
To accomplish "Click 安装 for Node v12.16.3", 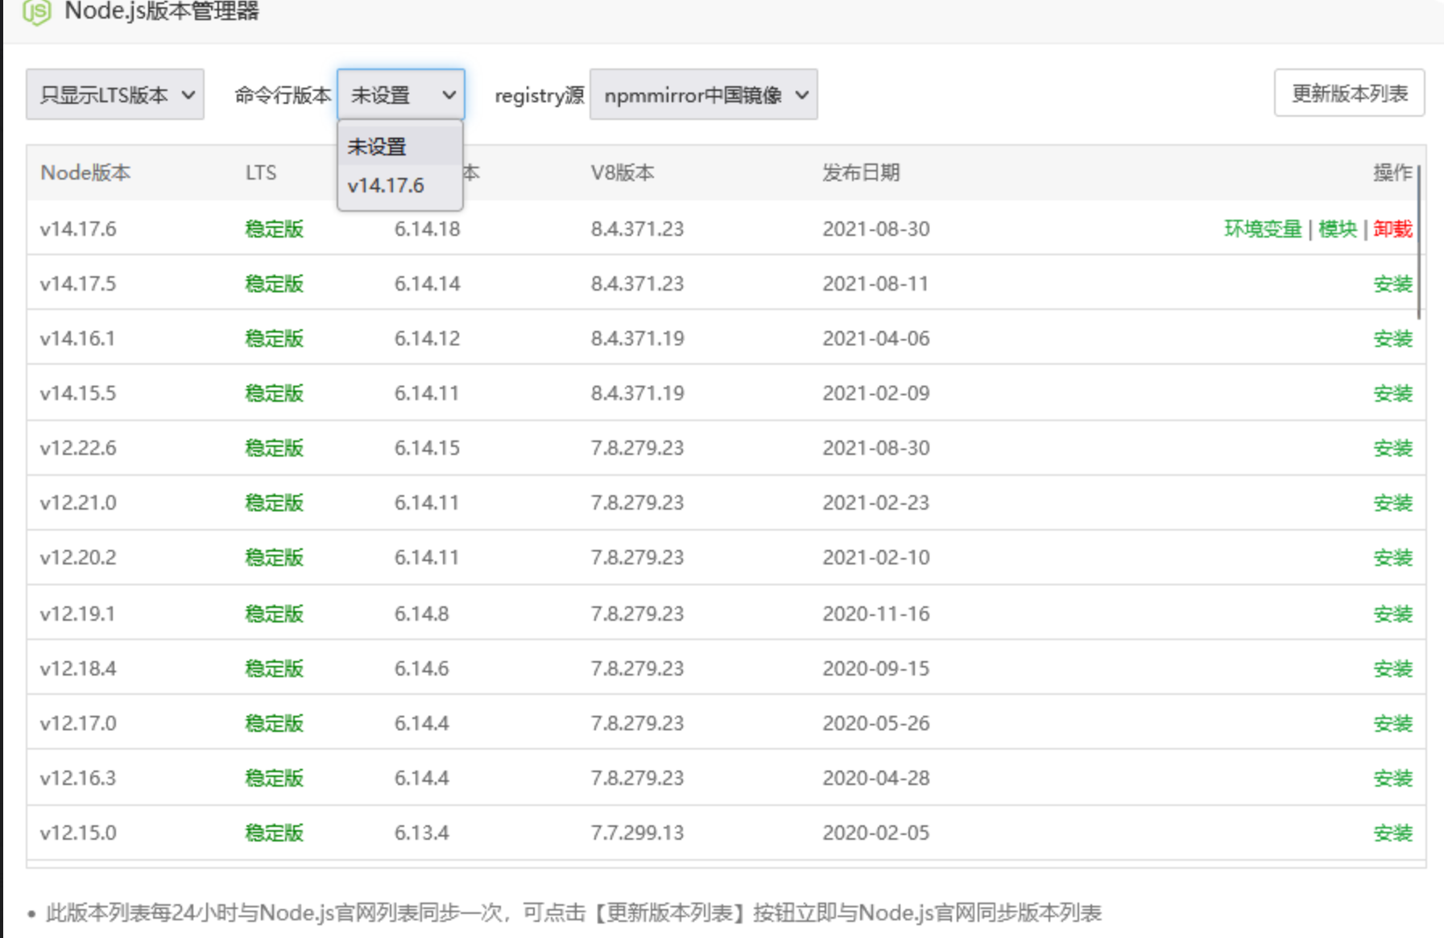I will (1392, 778).
